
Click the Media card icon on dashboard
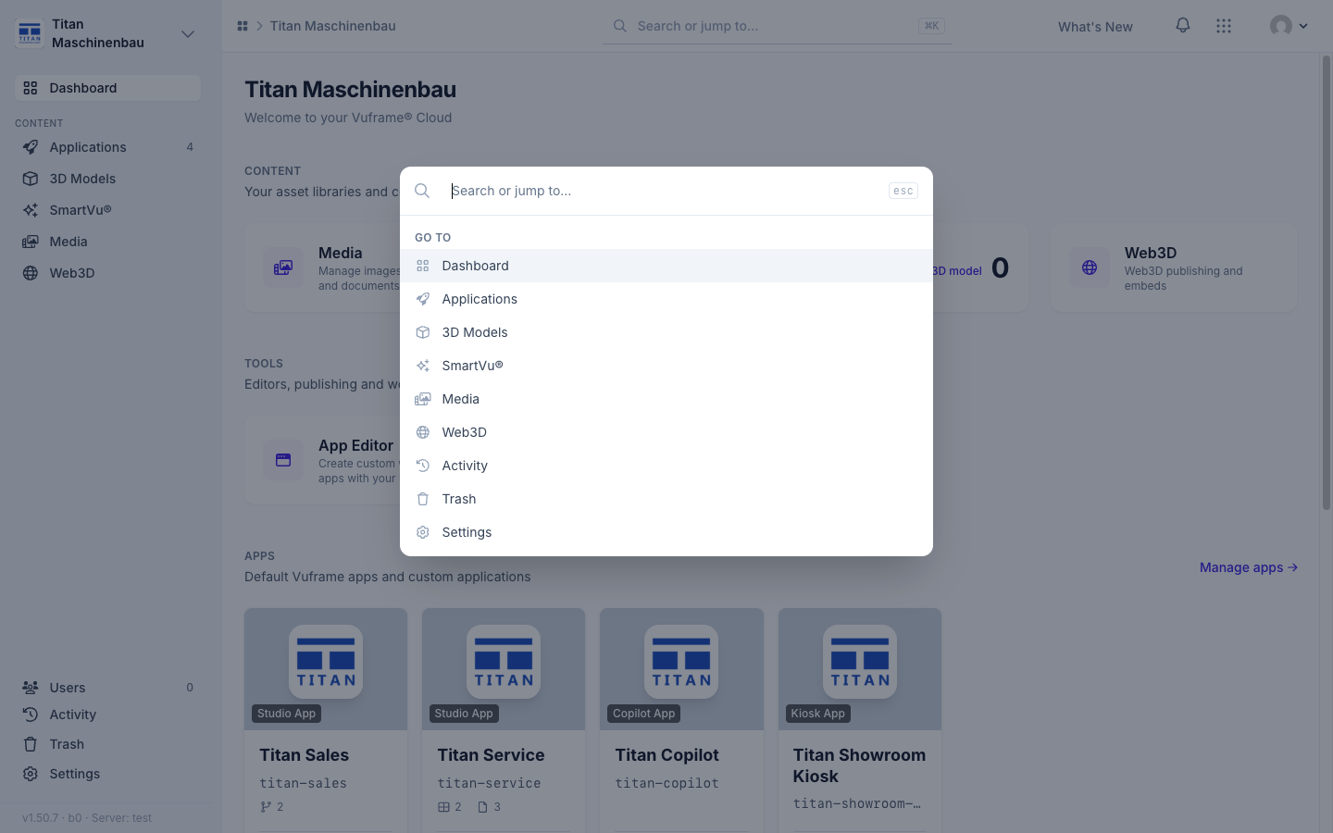(283, 267)
